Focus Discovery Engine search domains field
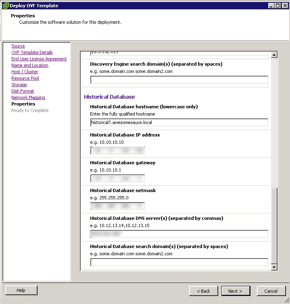 coord(179,80)
